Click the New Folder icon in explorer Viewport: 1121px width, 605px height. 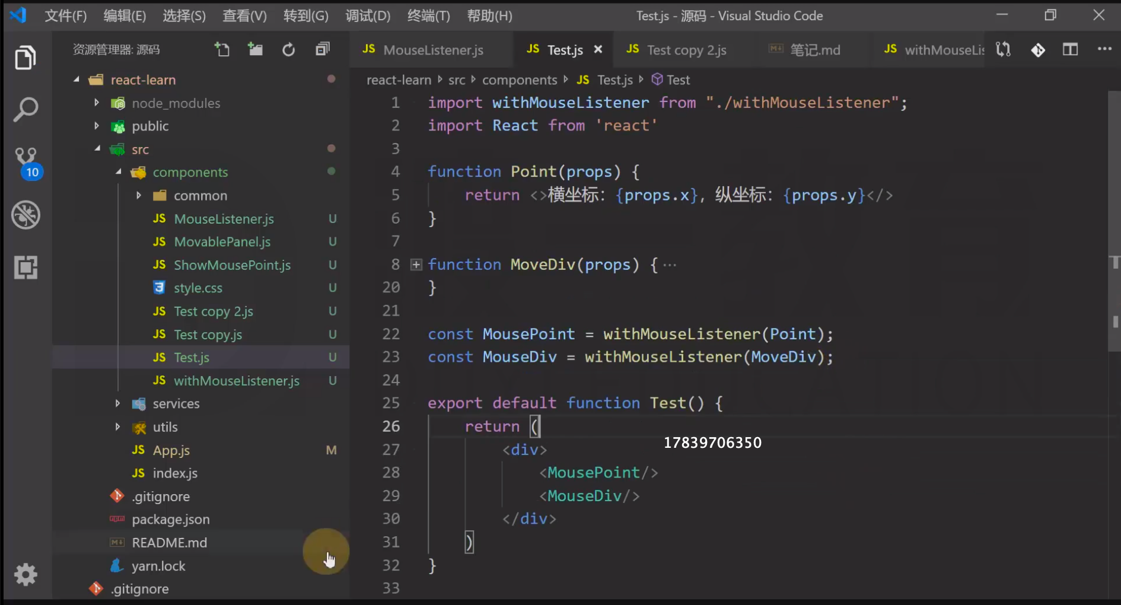[x=255, y=50]
